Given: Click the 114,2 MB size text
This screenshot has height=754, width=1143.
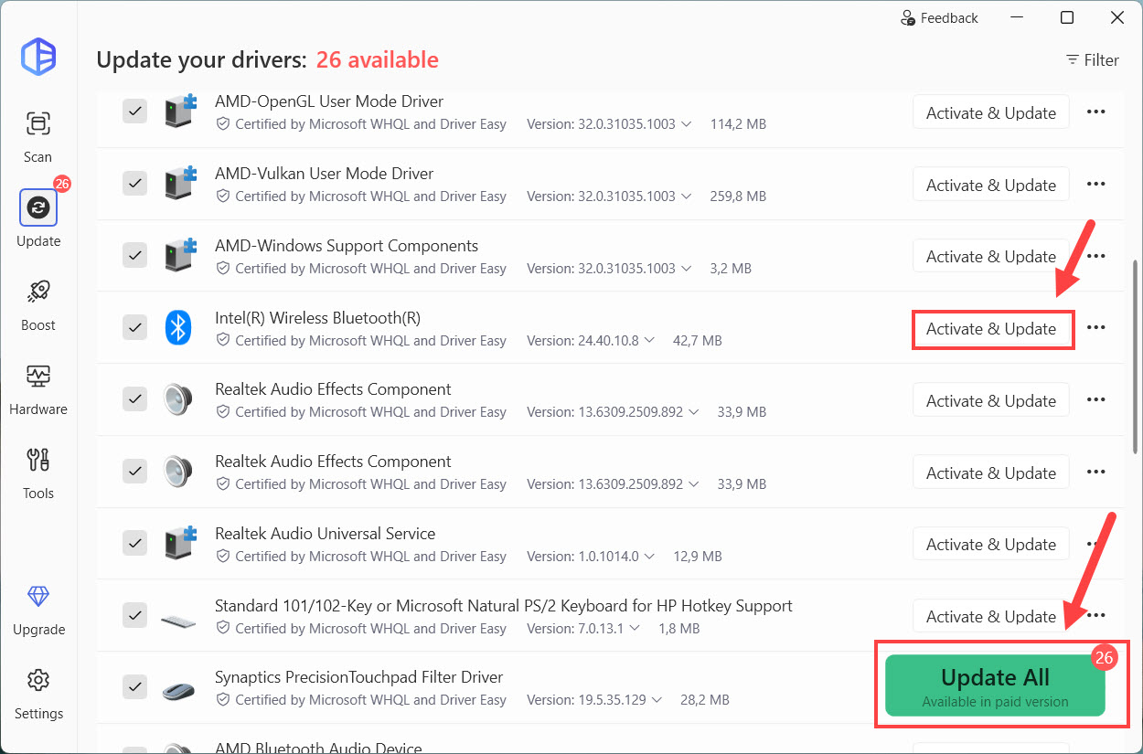Looking at the screenshot, I should tap(738, 124).
